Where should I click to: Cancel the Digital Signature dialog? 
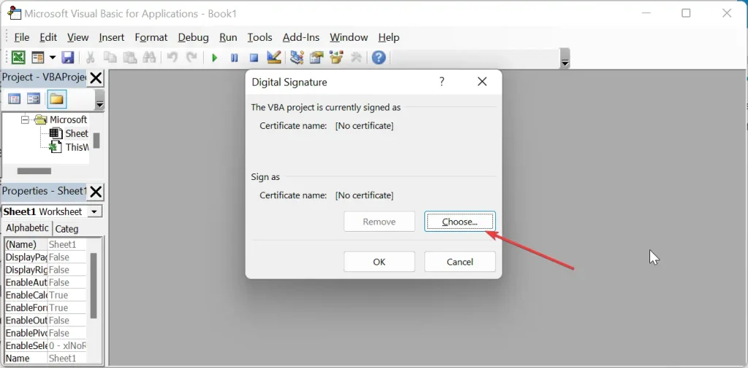pos(459,262)
